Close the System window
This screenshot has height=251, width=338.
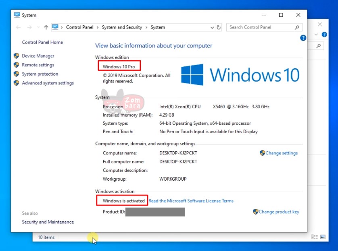(298, 15)
